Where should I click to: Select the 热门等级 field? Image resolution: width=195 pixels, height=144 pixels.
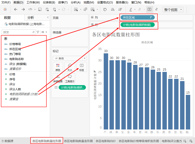click(15, 54)
